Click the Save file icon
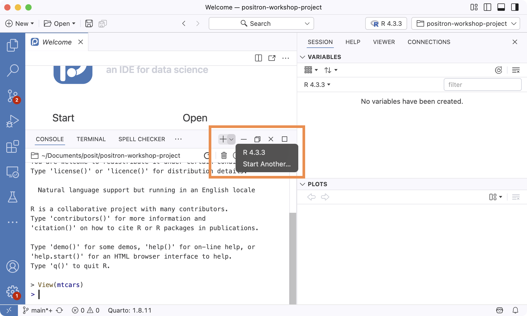The image size is (527, 316). coord(89,23)
